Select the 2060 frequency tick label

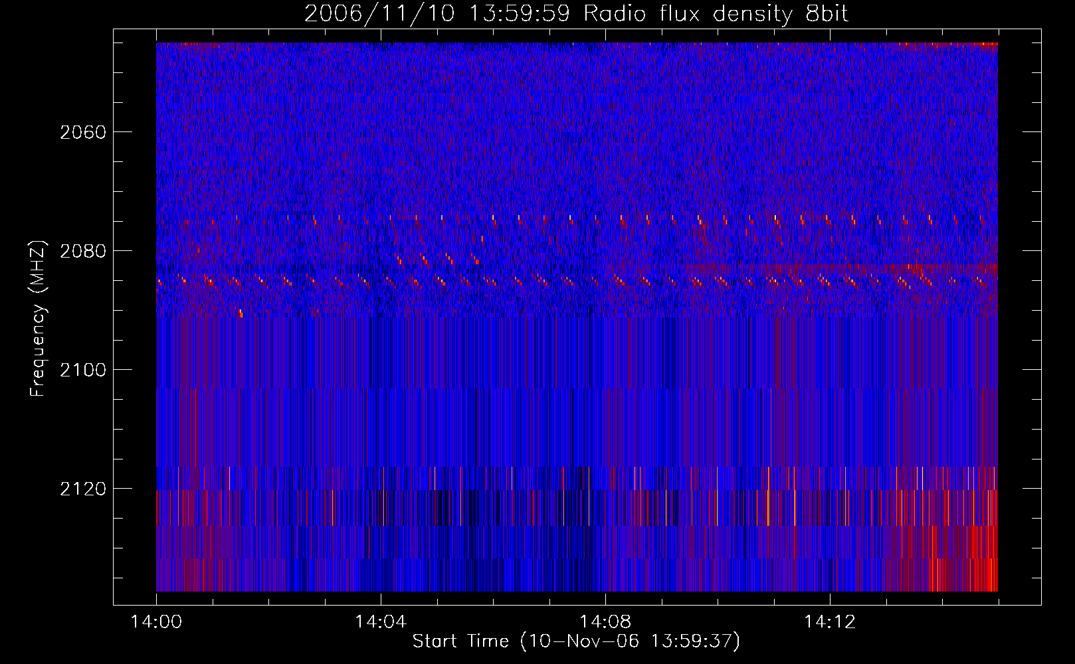coord(83,132)
